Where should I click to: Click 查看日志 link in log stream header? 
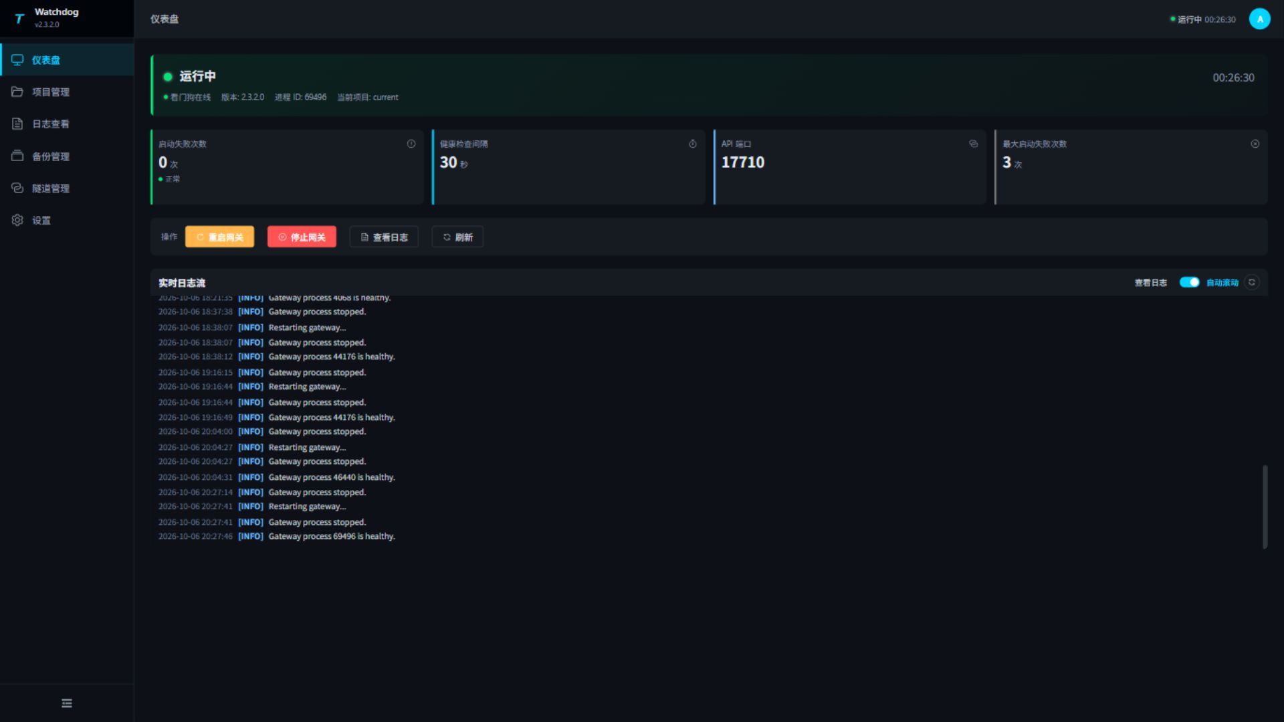[x=1150, y=283]
